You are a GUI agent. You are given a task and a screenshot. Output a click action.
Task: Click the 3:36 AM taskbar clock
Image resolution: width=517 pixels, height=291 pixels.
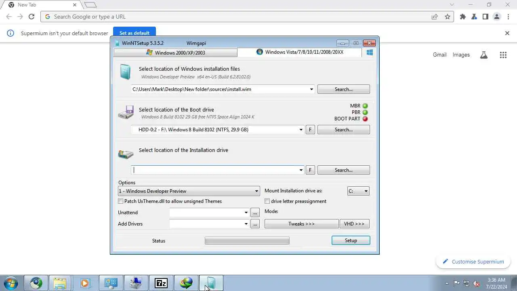point(496,283)
